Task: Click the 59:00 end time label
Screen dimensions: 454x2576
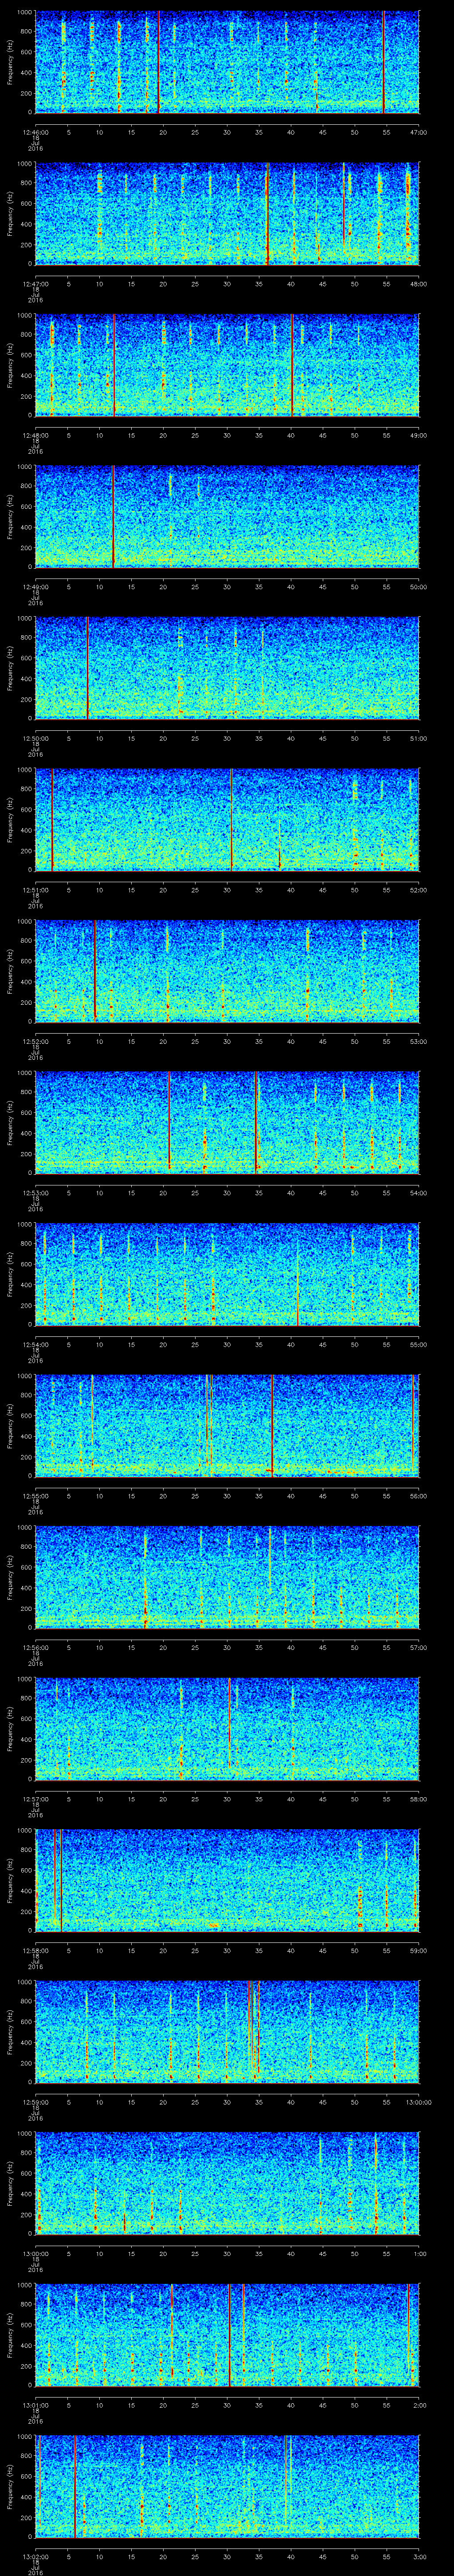Action: point(418,1951)
